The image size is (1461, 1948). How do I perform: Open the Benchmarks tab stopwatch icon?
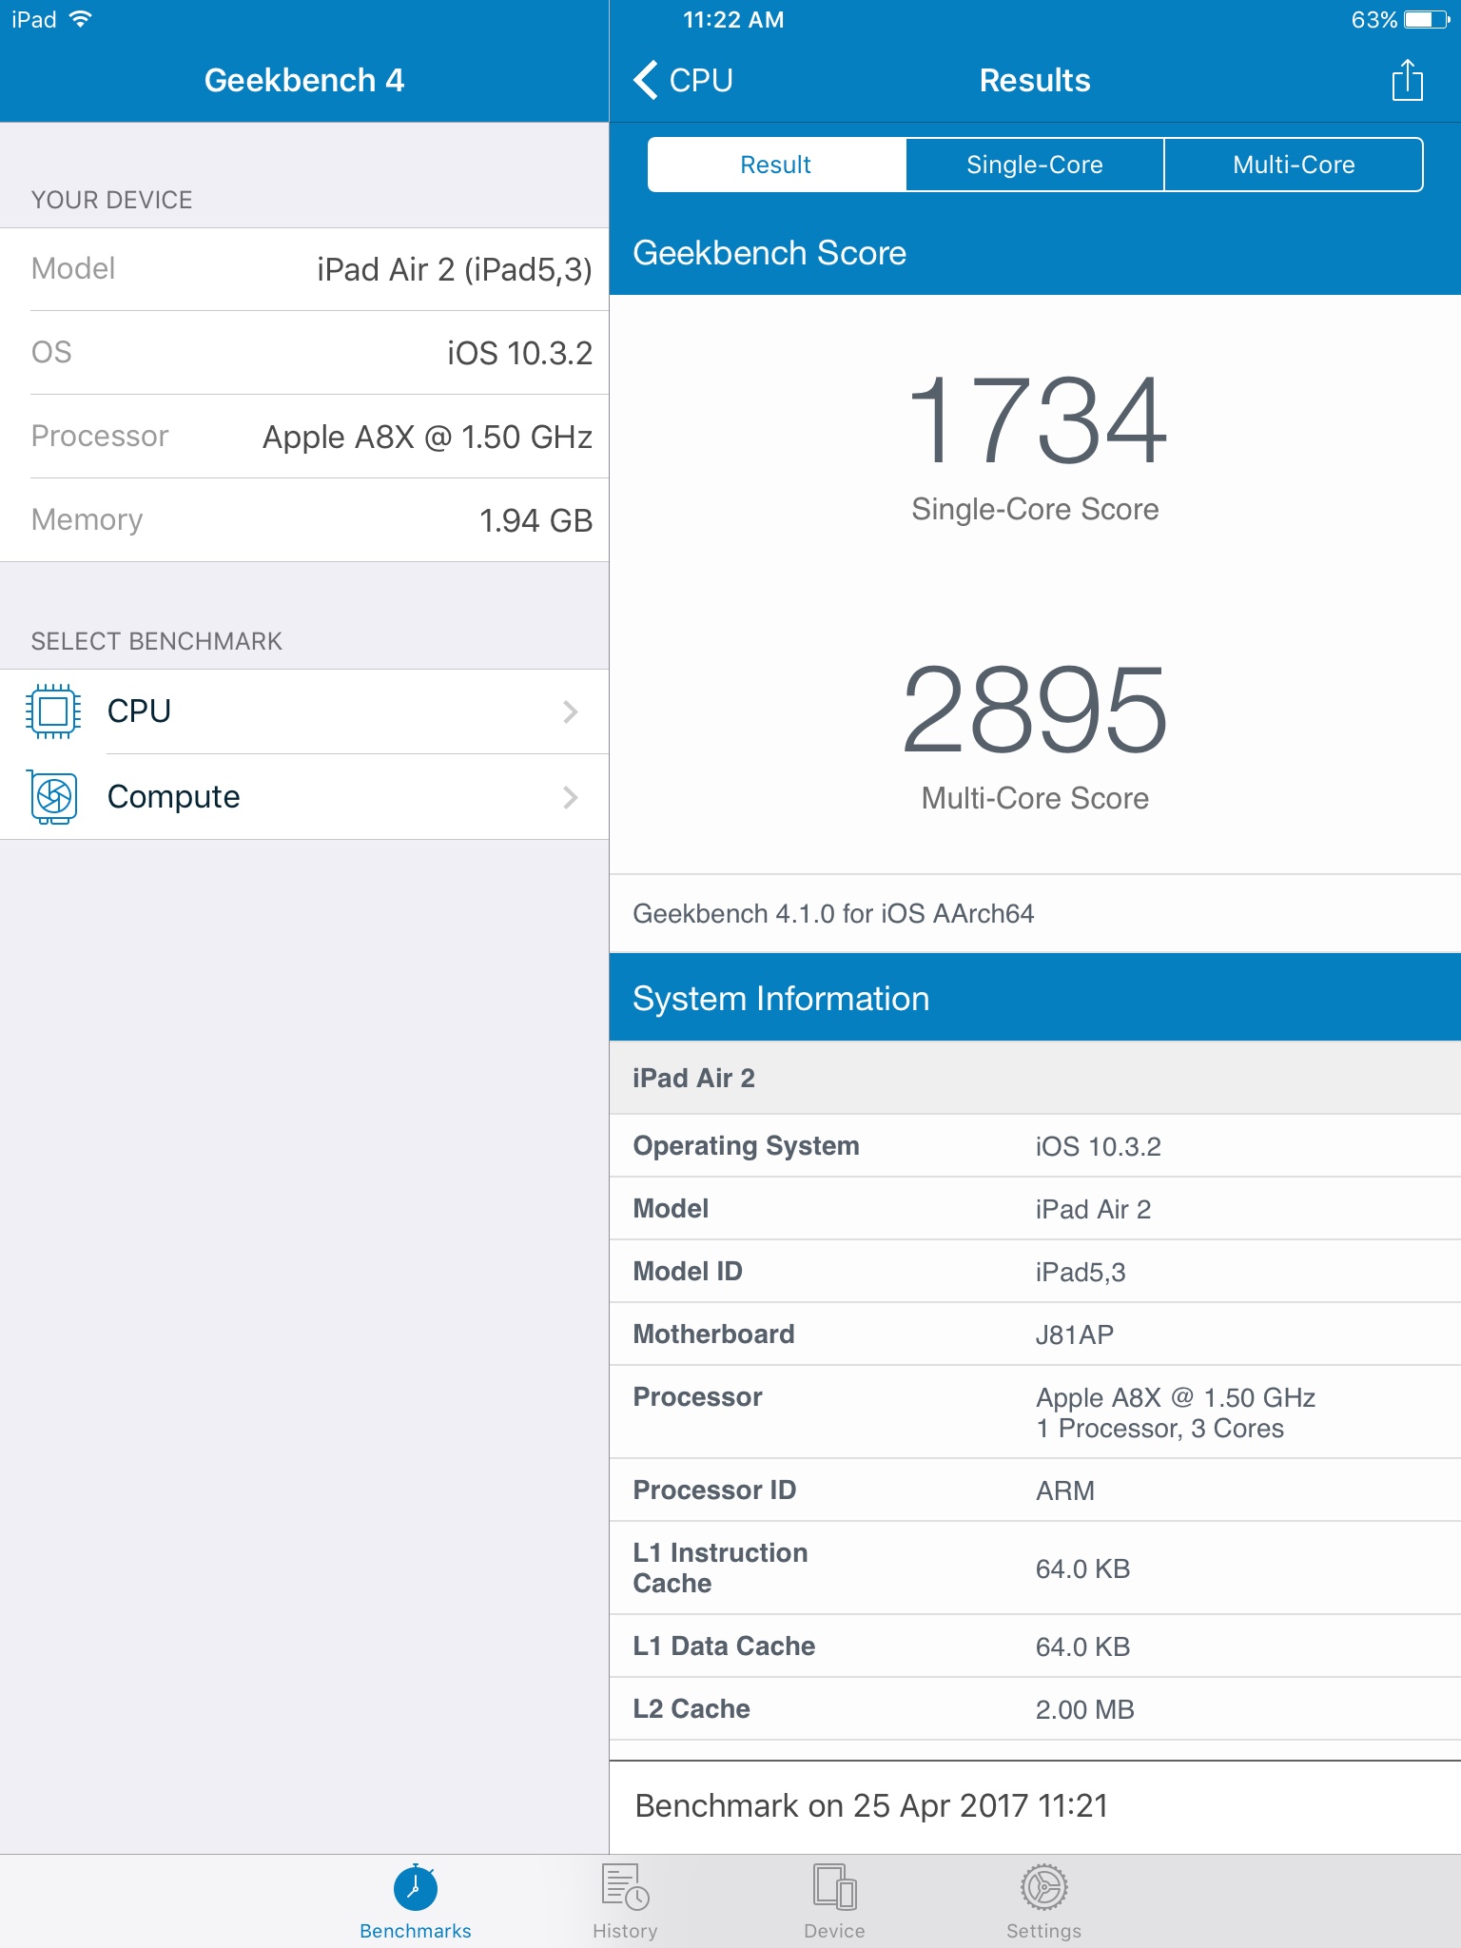(416, 1888)
